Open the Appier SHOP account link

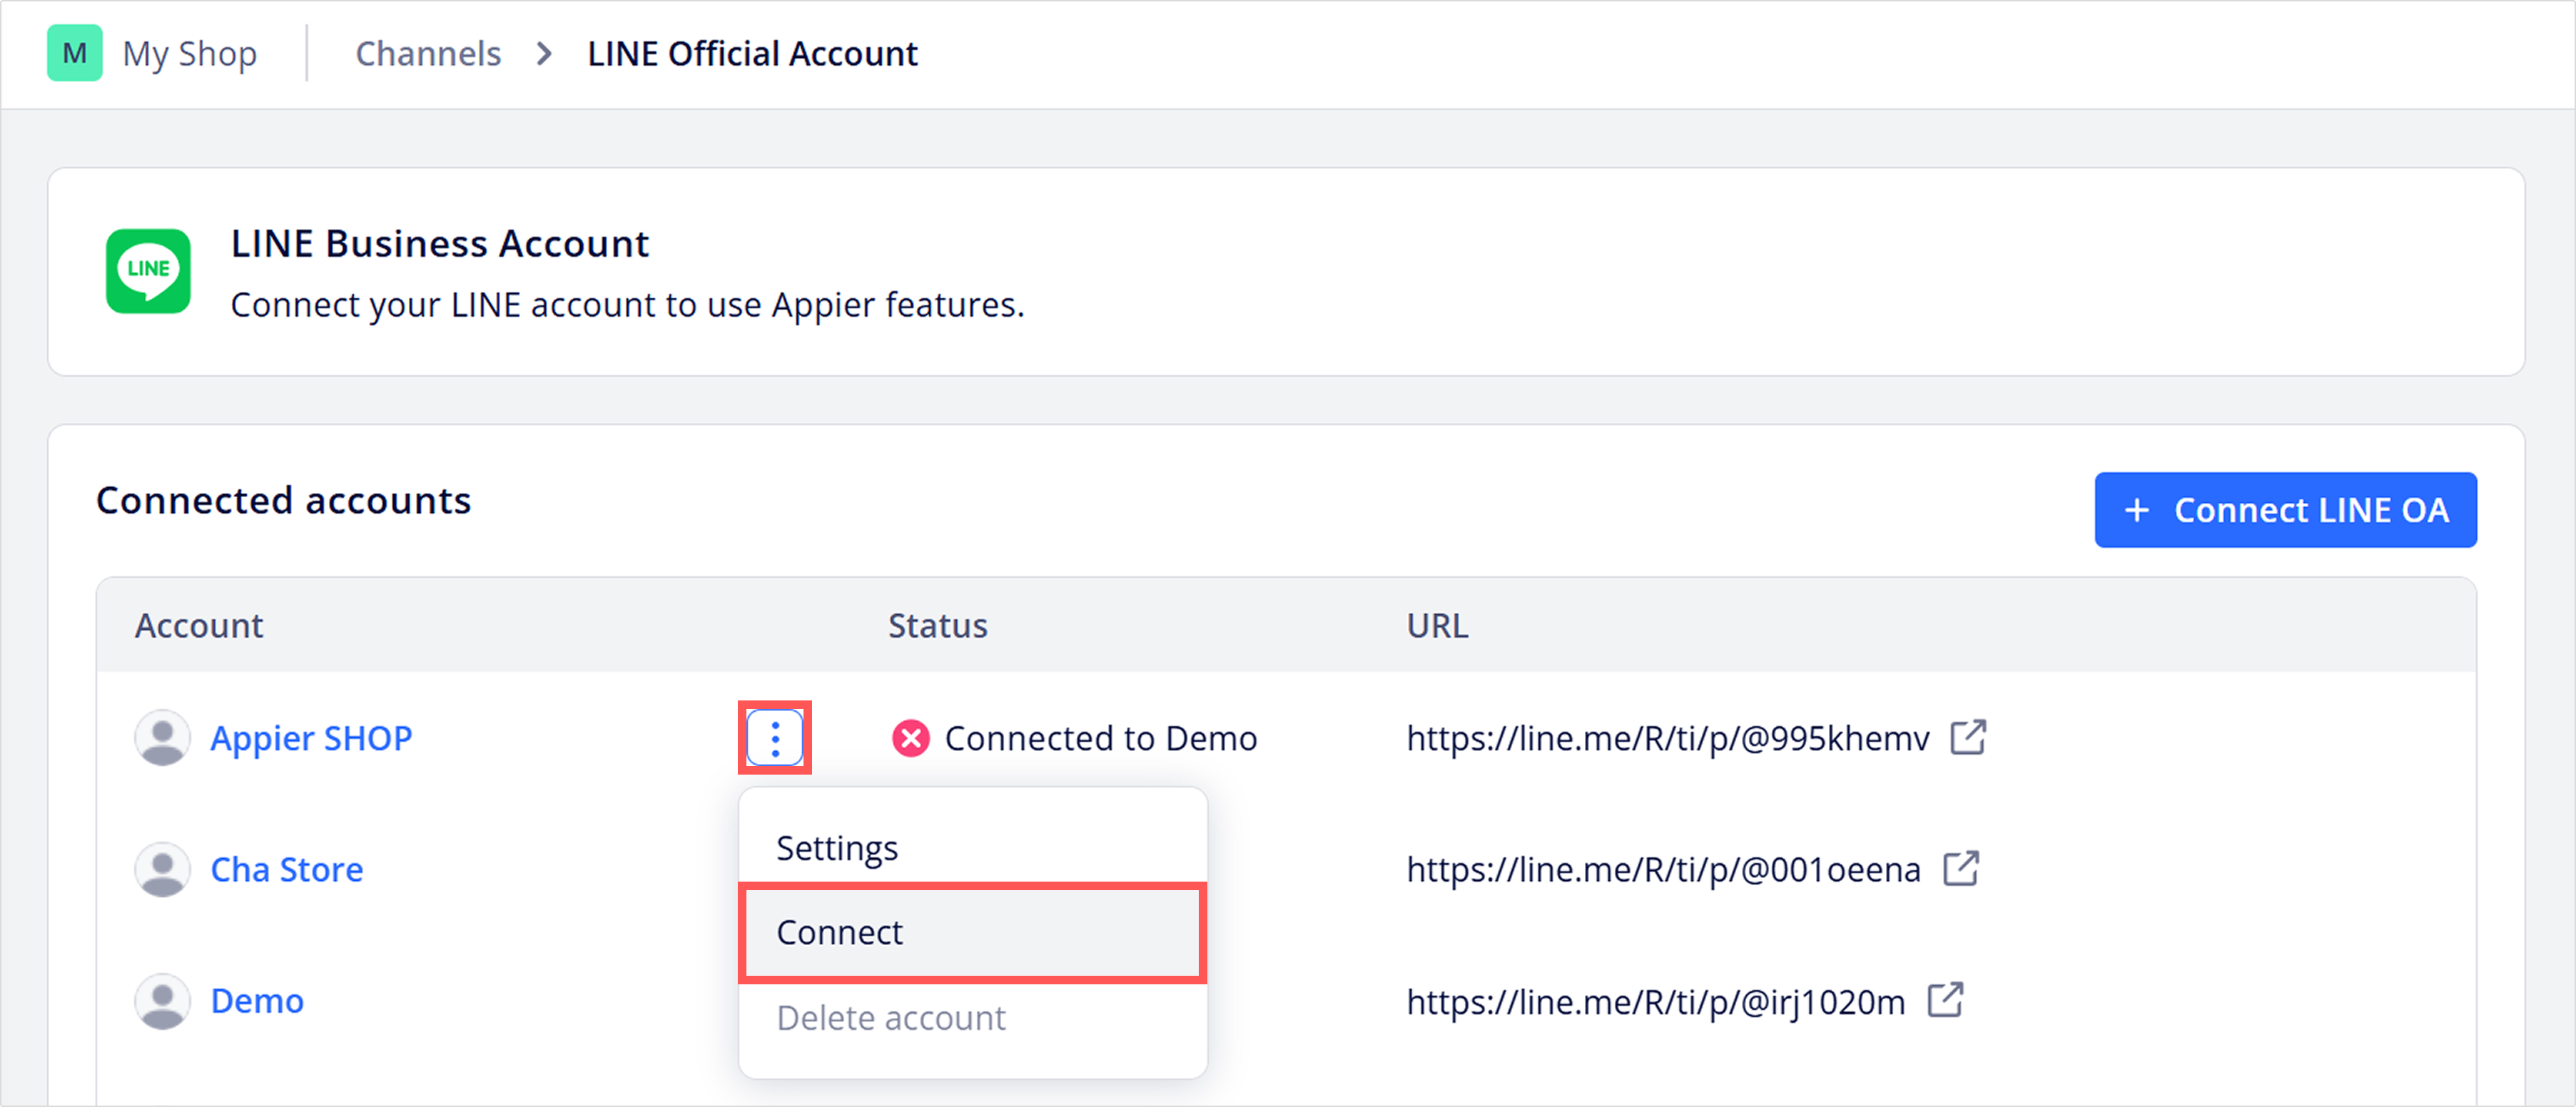pyautogui.click(x=311, y=738)
